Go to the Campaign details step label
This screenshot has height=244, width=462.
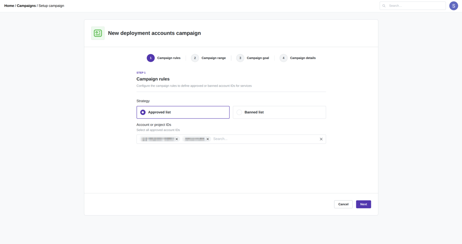(303, 58)
